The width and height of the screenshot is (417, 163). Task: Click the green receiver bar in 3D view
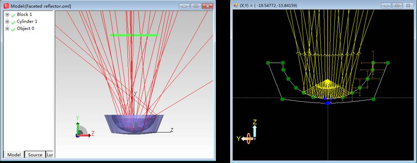(134, 35)
